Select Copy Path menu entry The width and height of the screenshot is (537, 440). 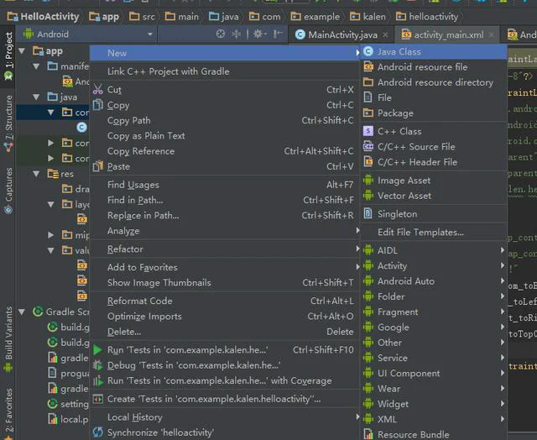pyautogui.click(x=225, y=120)
